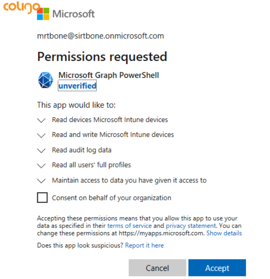Click the mrtbone@sirtbone.onmicrosoft.com account text
270x279 pixels.
tap(101, 36)
